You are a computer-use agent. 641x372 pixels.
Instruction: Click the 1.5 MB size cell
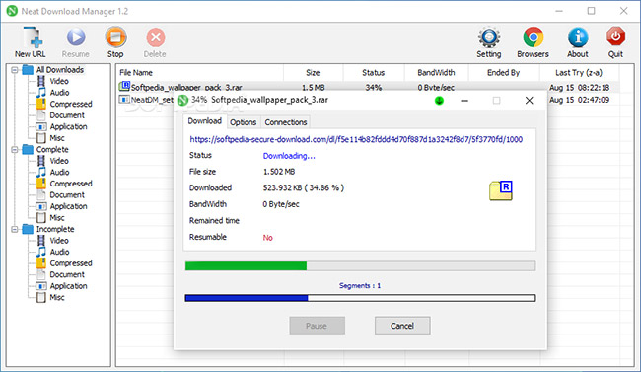[314, 88]
